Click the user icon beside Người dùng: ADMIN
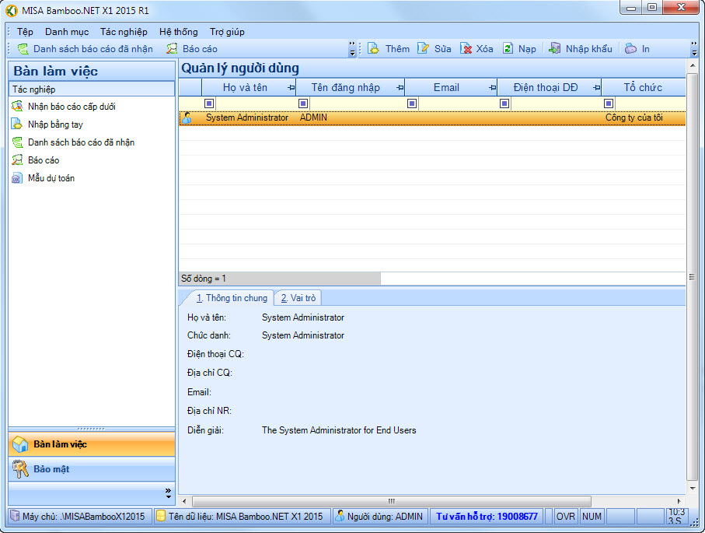Viewport: 705px width, 533px height. coord(340,516)
